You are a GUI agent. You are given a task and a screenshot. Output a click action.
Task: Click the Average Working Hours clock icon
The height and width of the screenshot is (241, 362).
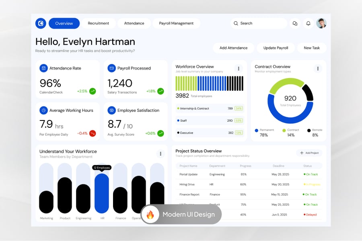[43, 110]
